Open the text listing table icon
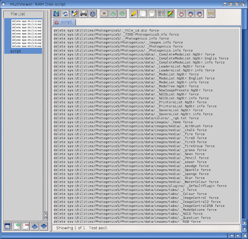Viewport: 248px width, 239px height. 161,14
